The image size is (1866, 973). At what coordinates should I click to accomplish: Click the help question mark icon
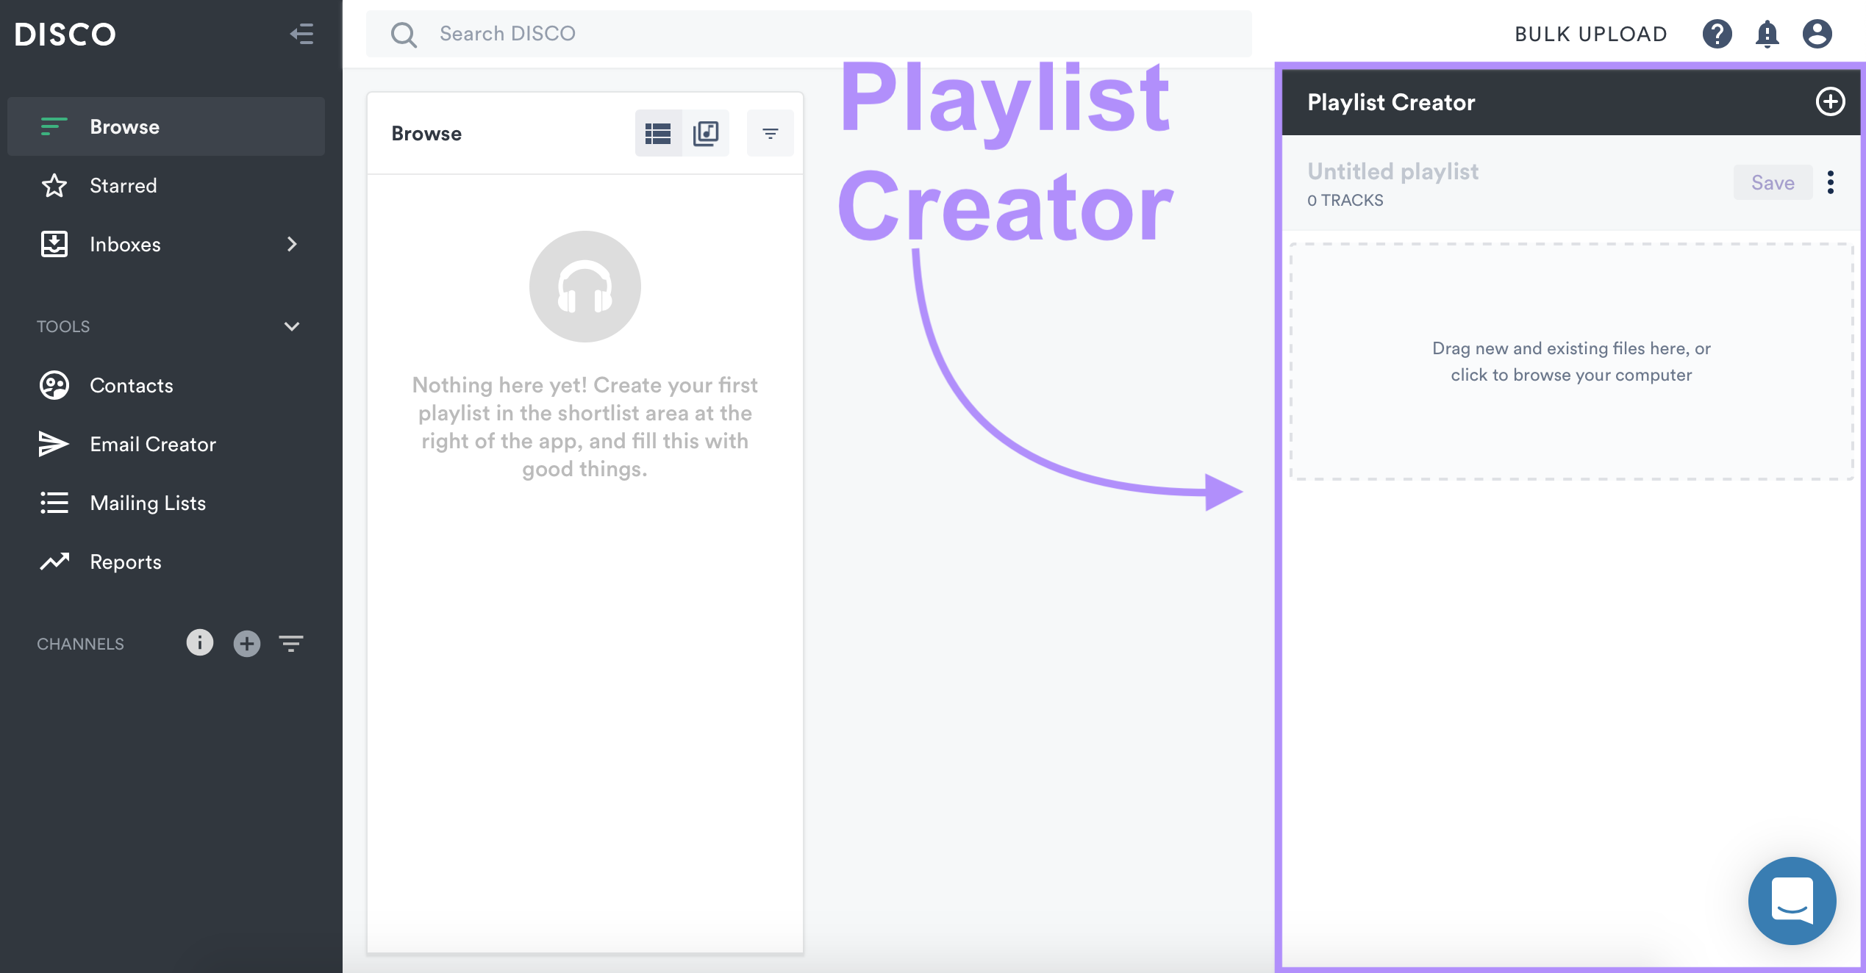1717,34
